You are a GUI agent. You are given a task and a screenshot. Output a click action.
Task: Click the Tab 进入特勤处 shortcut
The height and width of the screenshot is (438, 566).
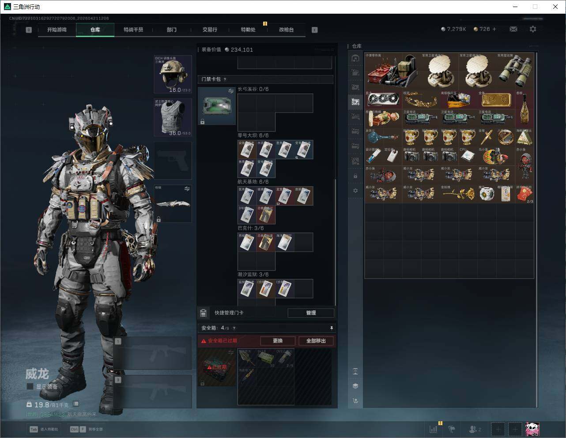coord(44,429)
